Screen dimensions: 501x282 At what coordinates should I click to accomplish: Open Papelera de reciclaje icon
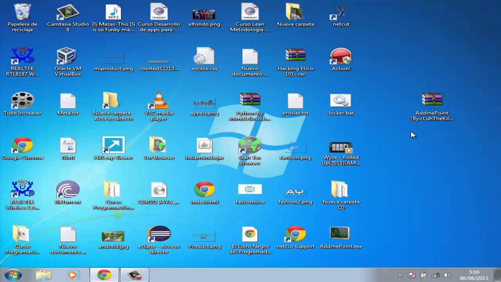pyautogui.click(x=22, y=12)
